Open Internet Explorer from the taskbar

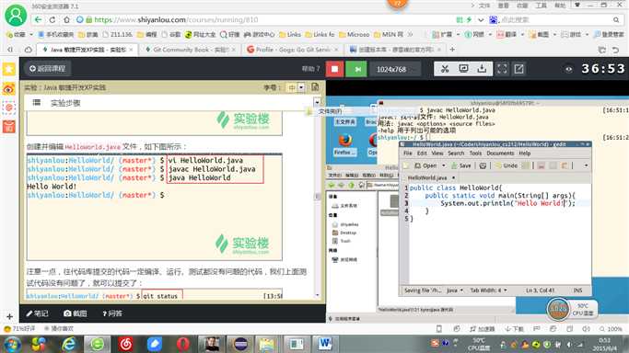pyautogui.click(x=68, y=344)
